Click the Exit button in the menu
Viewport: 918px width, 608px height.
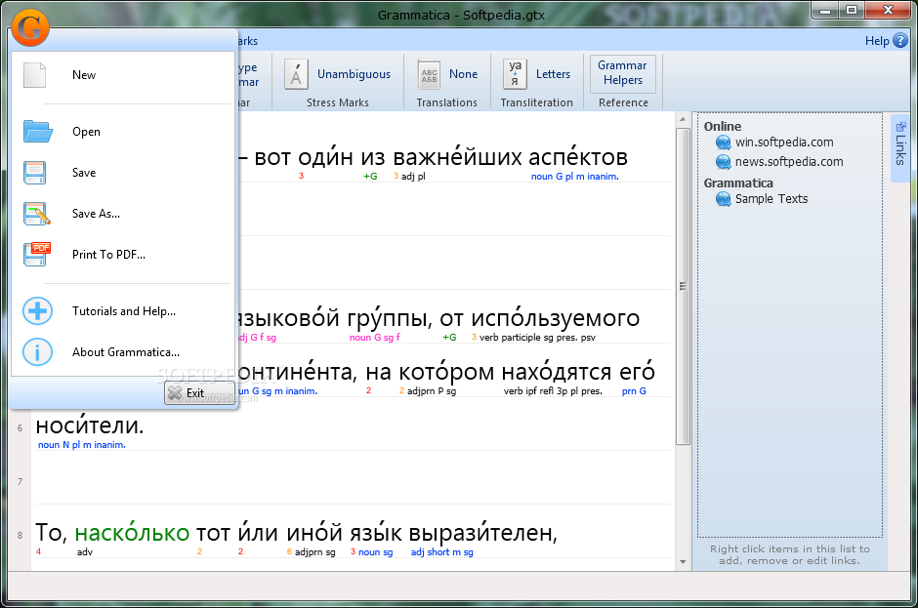pos(199,392)
